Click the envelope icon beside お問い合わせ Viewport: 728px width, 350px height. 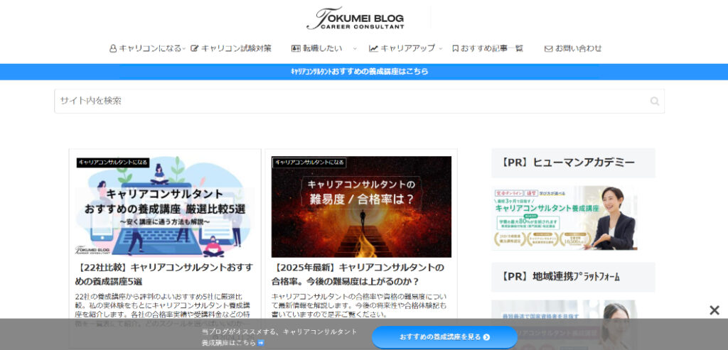[548, 49]
